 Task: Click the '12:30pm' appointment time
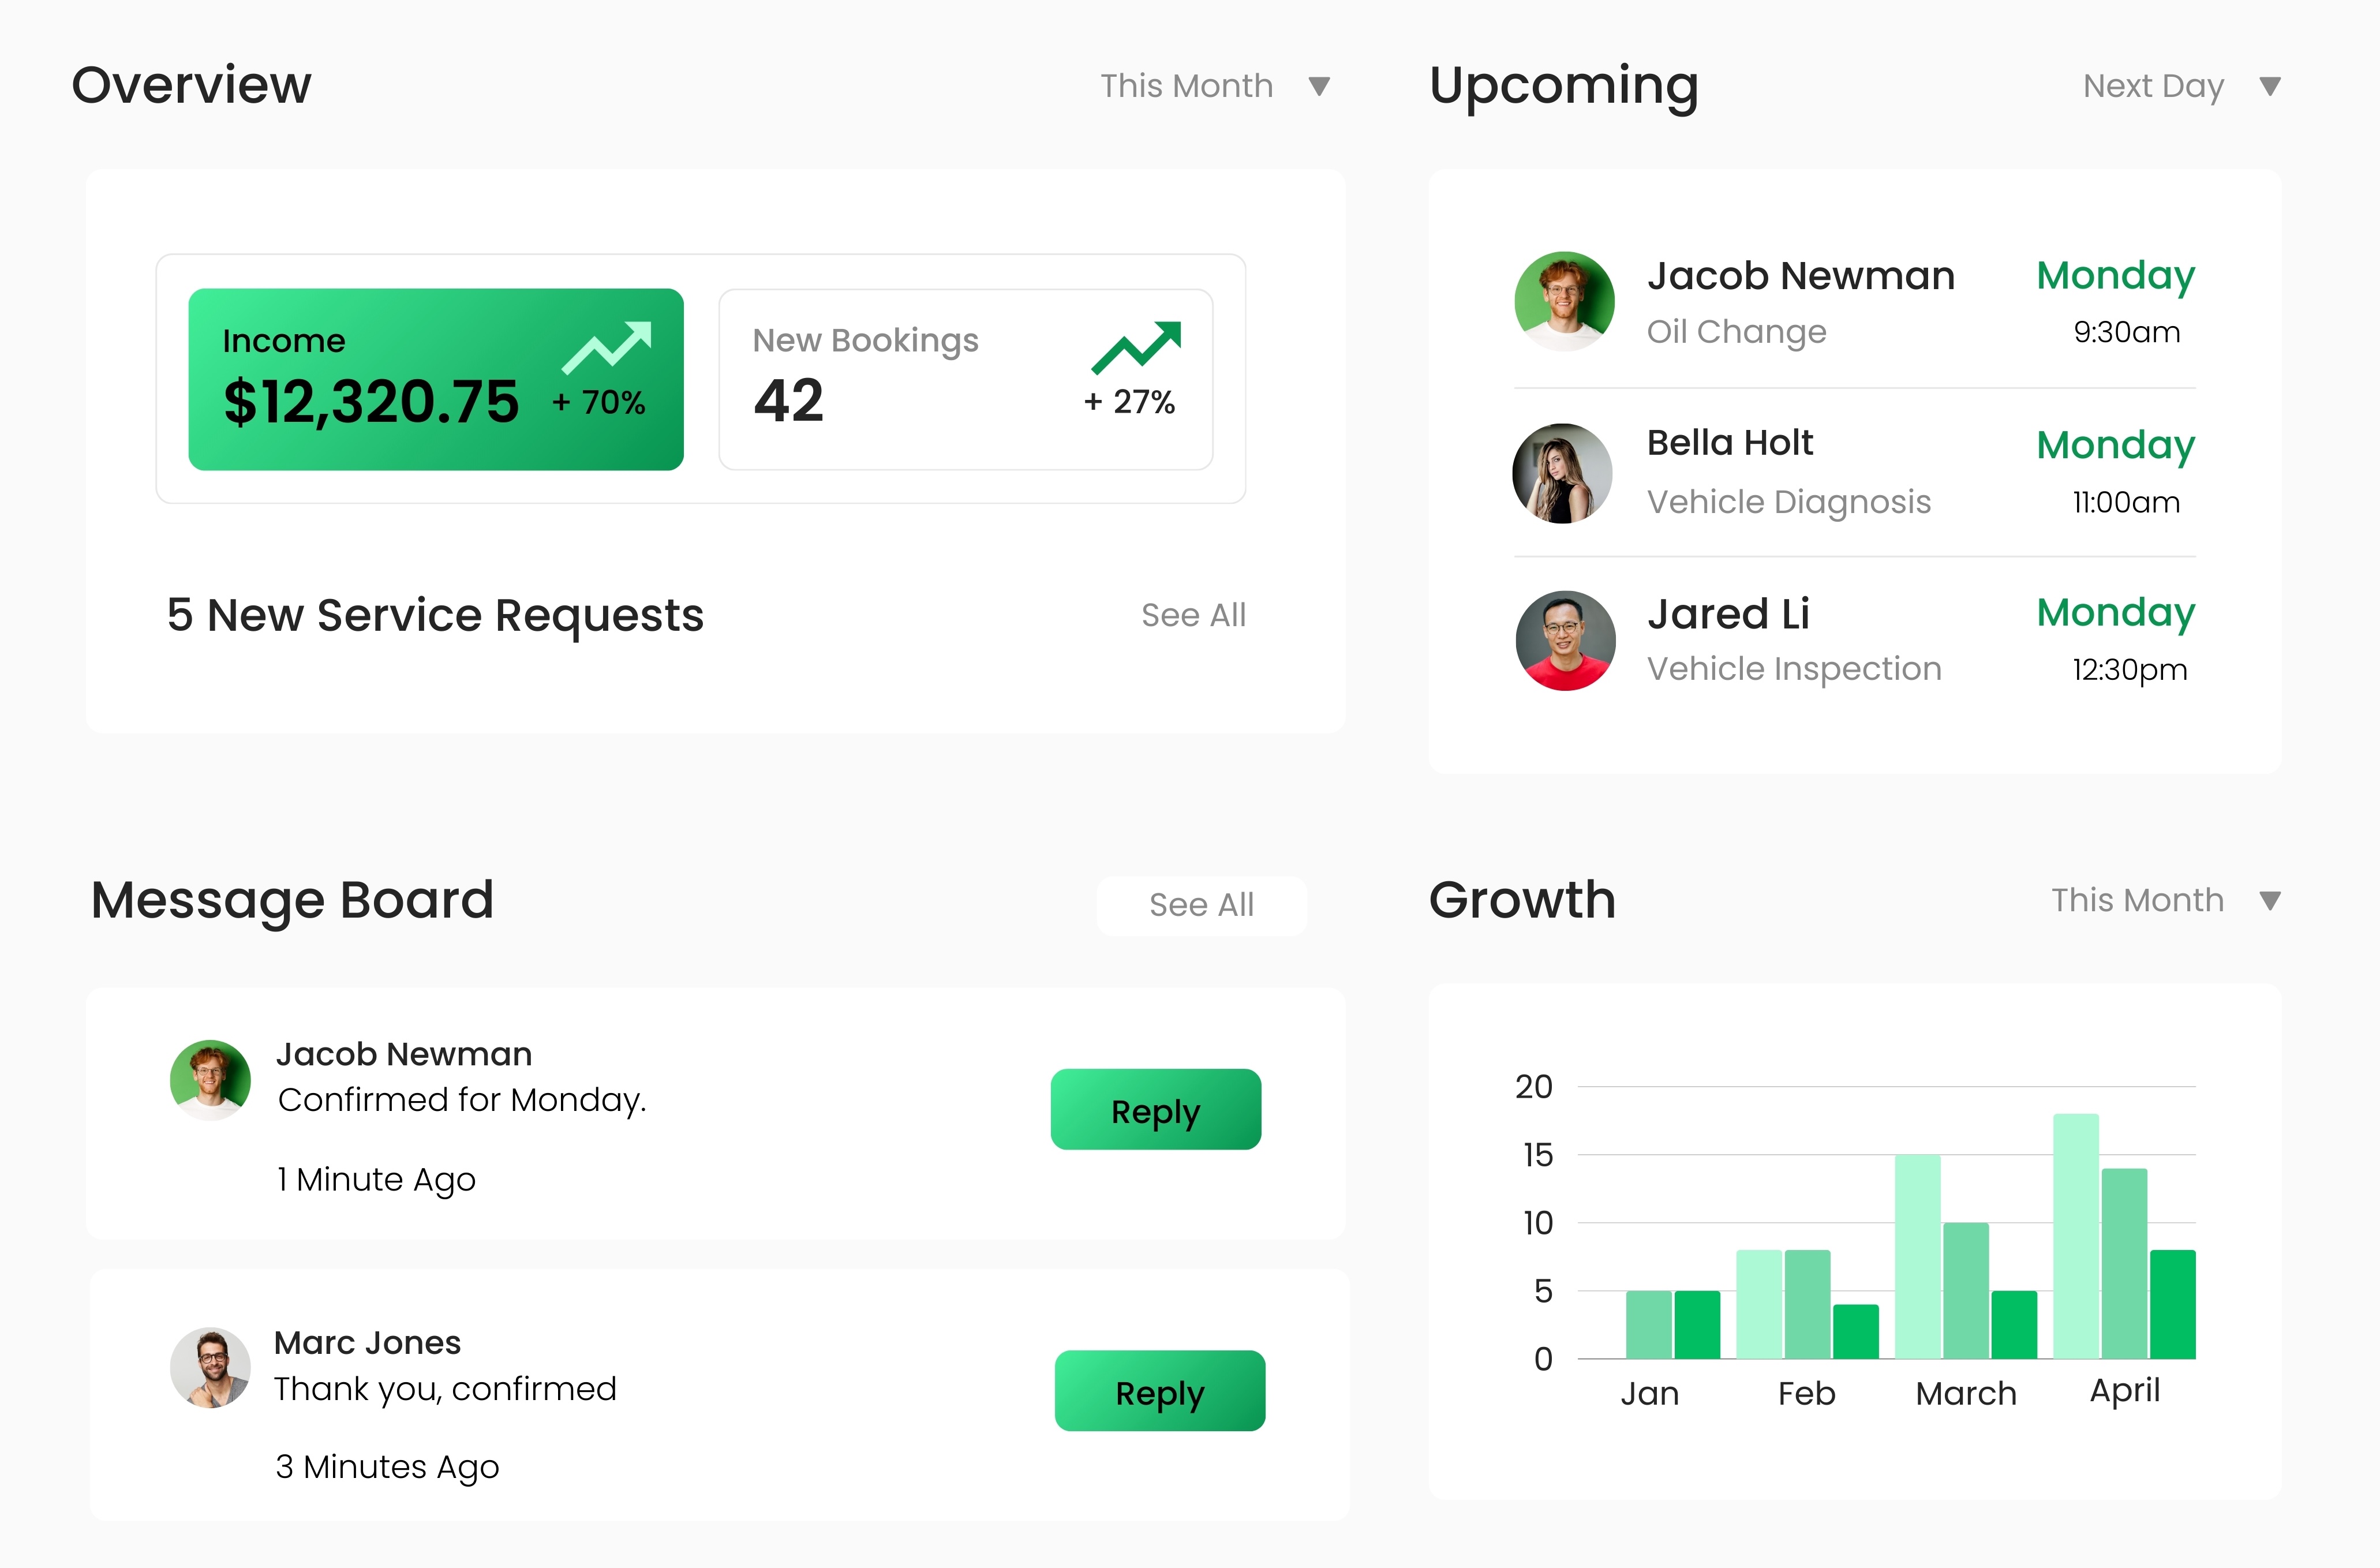[2130, 670]
